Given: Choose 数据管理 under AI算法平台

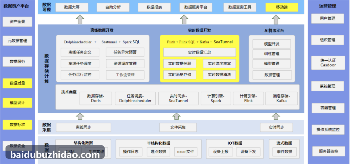Looking at the screenshot, I should point(272,75).
